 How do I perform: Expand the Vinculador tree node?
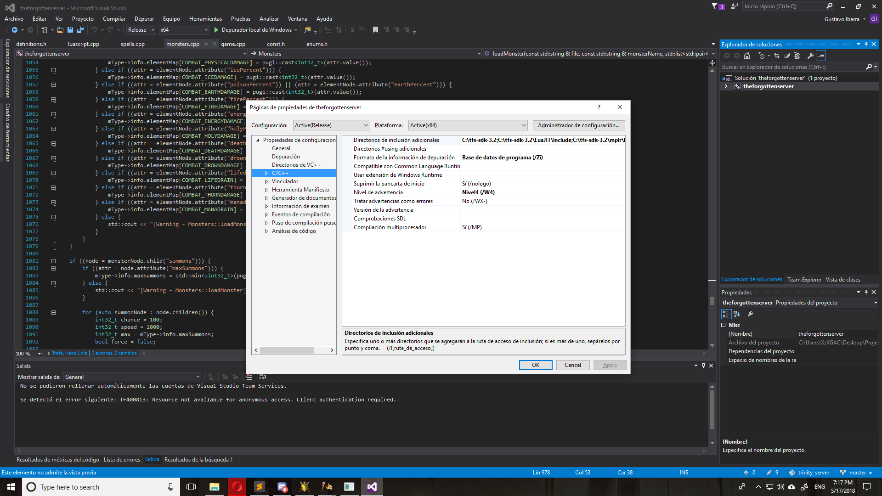tap(266, 181)
